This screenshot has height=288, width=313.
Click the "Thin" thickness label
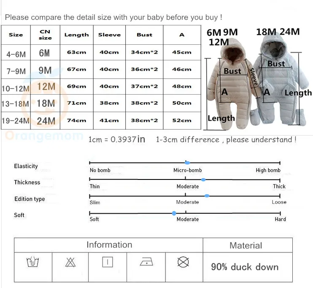click(94, 187)
